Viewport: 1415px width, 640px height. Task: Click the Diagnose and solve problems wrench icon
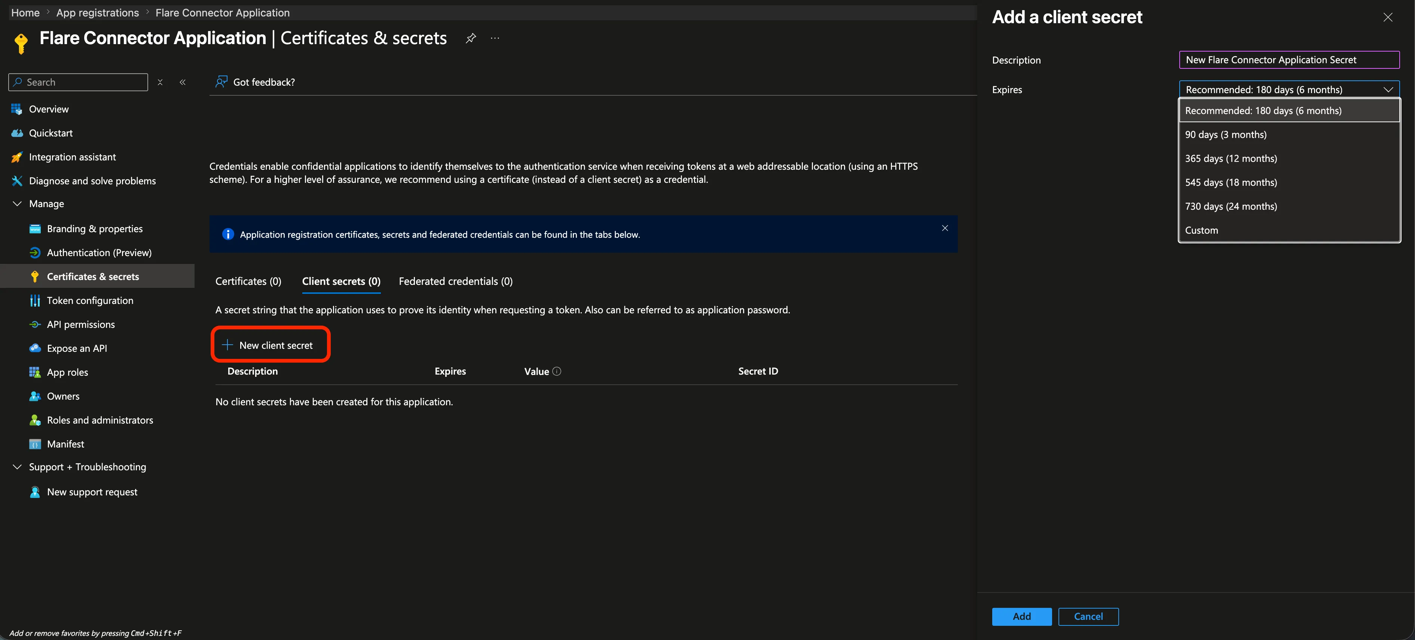[x=17, y=181]
